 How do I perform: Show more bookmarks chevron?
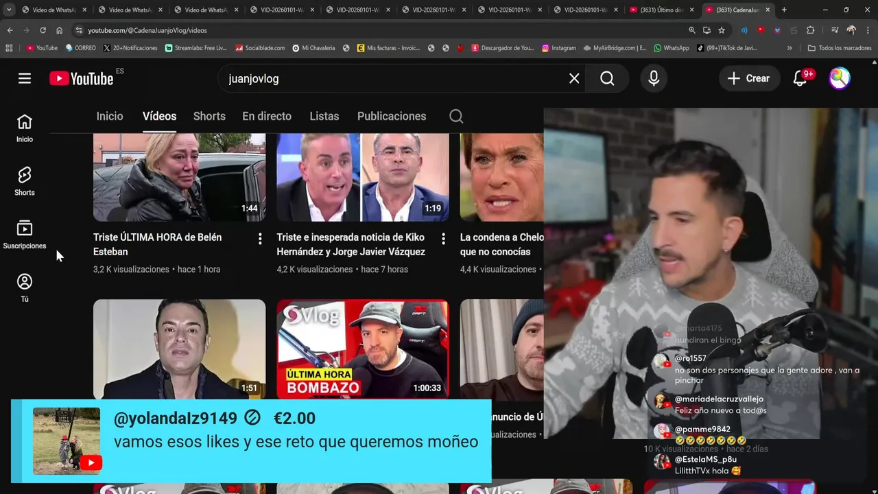point(790,48)
